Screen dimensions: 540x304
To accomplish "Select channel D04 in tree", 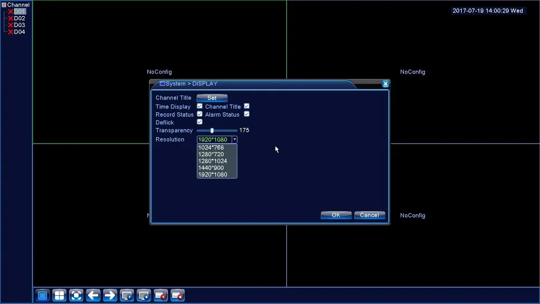I will (19, 32).
